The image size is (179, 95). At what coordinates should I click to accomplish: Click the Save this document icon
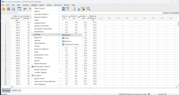(x=9, y=9)
